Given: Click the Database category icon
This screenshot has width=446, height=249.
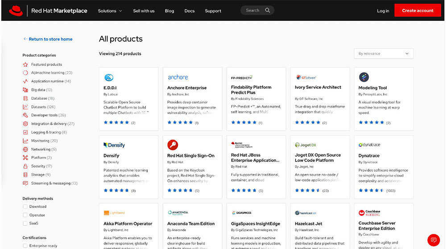Looking at the screenshot, I should click(25, 98).
